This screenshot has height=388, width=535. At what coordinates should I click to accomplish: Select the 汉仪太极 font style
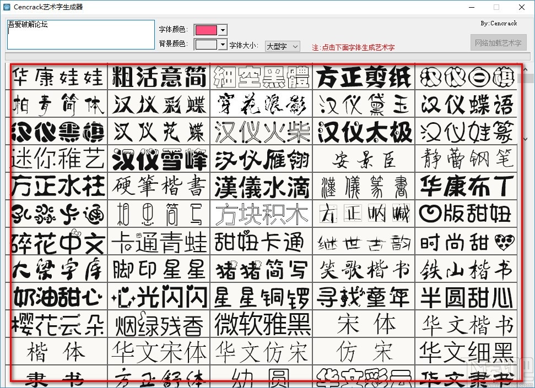tap(363, 132)
